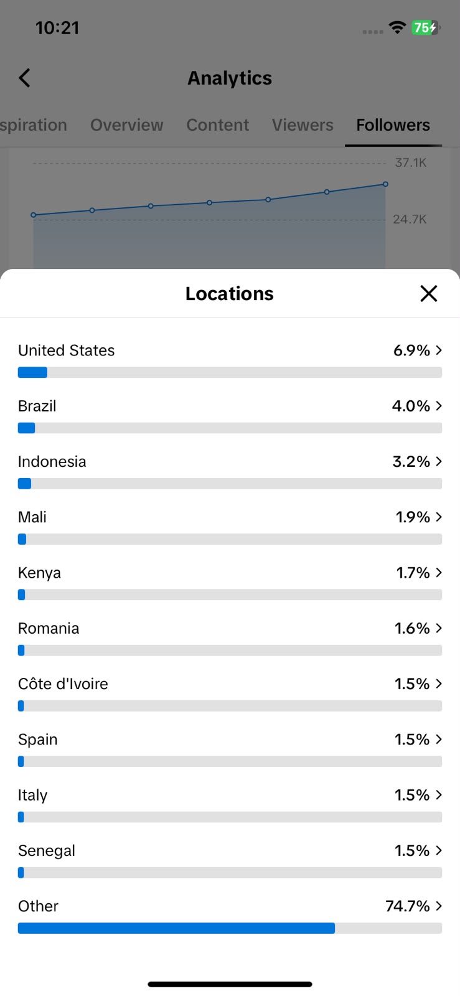Click the last data point on follower chart
This screenshot has width=460, height=996.
(x=385, y=184)
